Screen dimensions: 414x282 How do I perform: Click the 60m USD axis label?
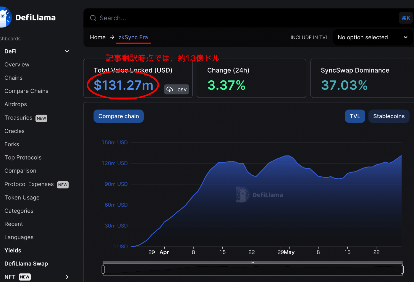(116, 205)
